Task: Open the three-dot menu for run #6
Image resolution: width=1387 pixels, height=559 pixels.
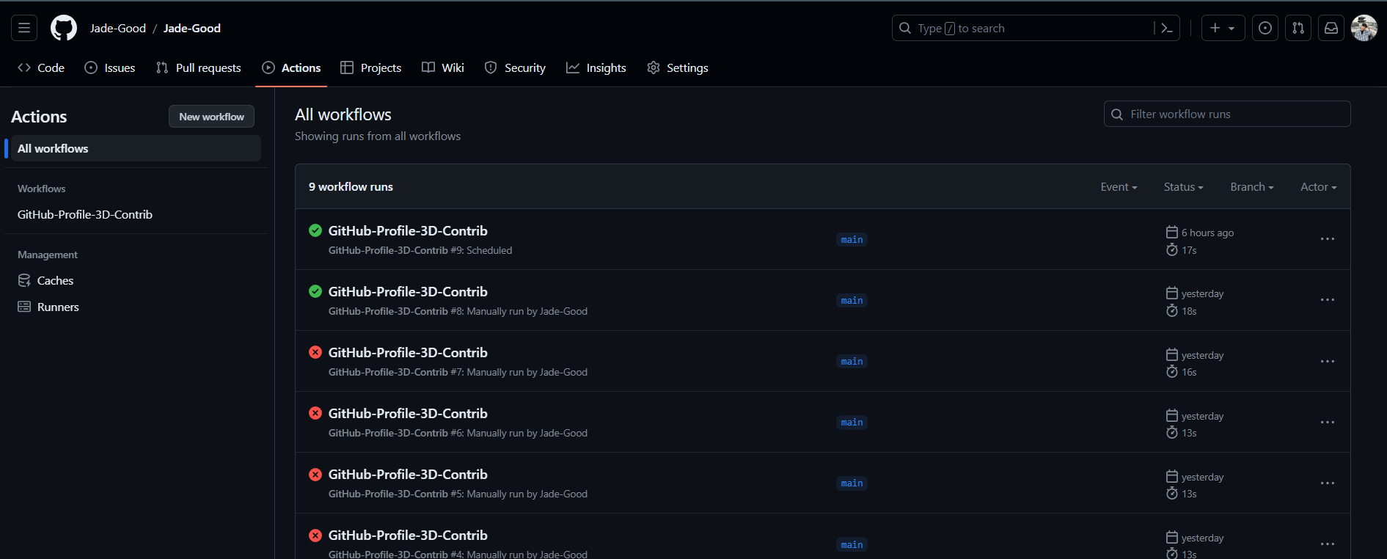Action: (1328, 423)
